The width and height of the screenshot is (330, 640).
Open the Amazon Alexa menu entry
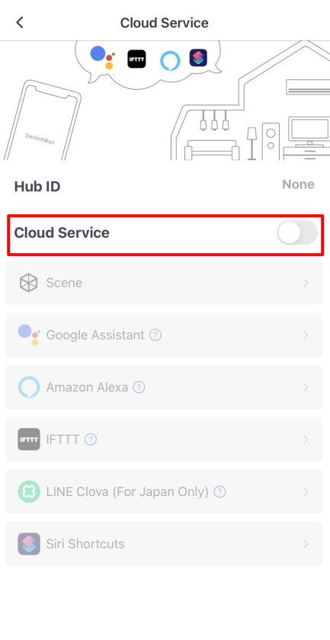pos(164,387)
